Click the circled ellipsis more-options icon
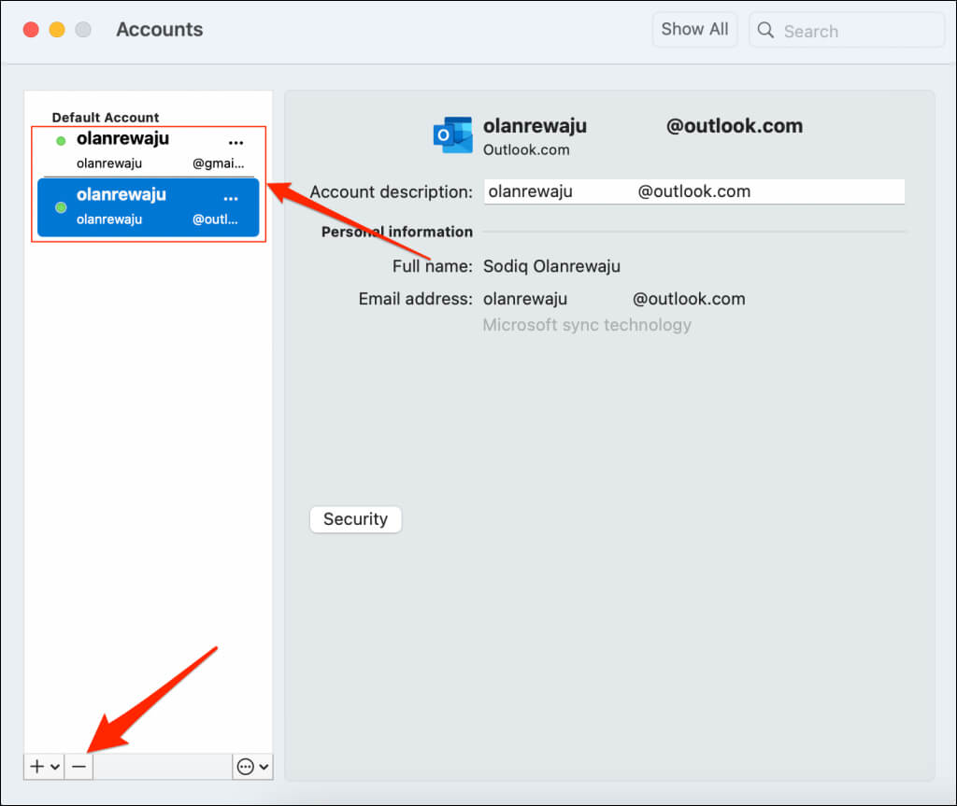957x806 pixels. pos(245,767)
